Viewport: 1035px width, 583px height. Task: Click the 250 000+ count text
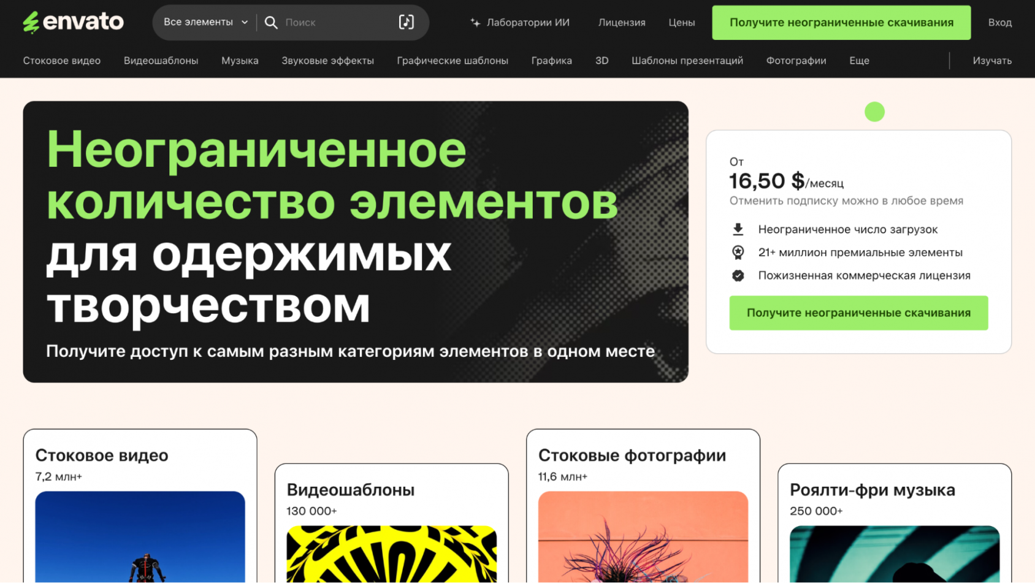click(x=816, y=511)
